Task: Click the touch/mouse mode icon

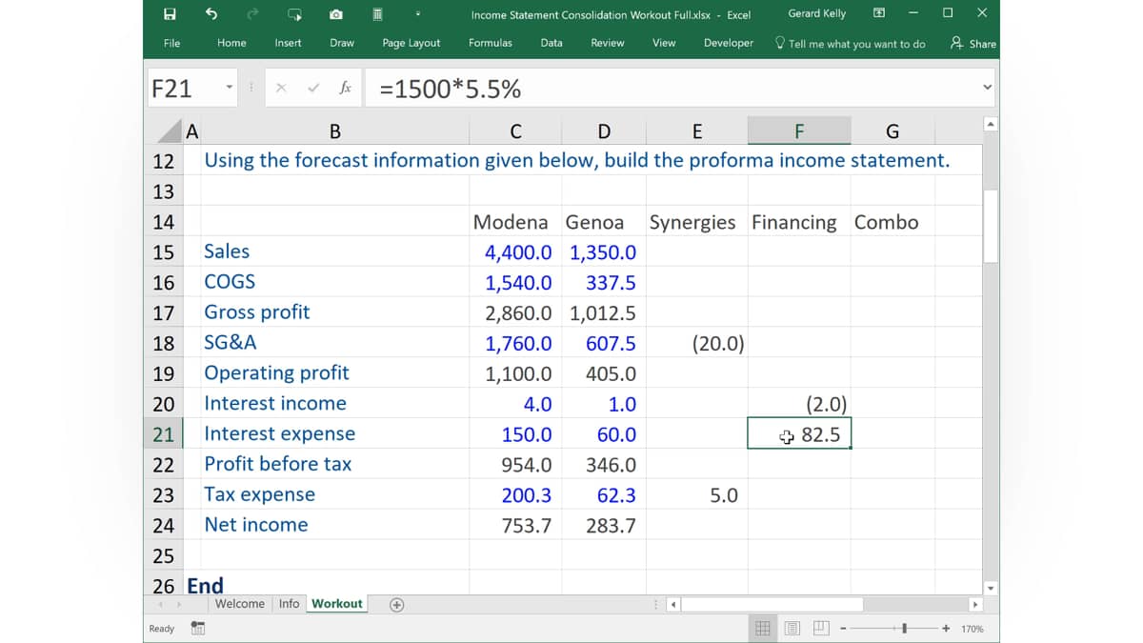Action: [x=295, y=14]
